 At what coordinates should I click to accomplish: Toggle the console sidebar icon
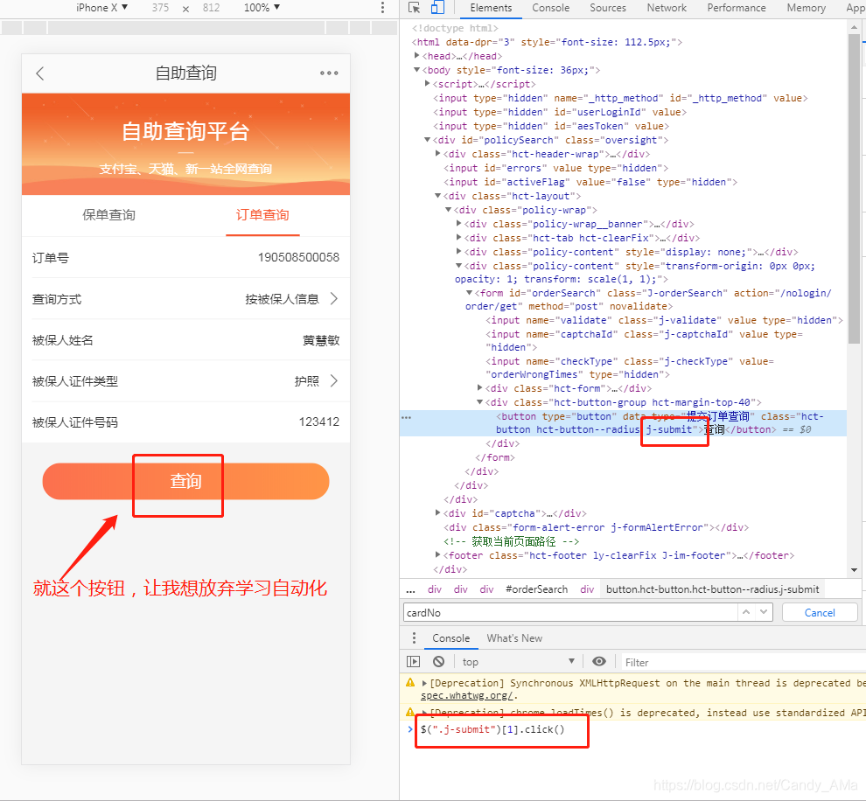click(413, 661)
